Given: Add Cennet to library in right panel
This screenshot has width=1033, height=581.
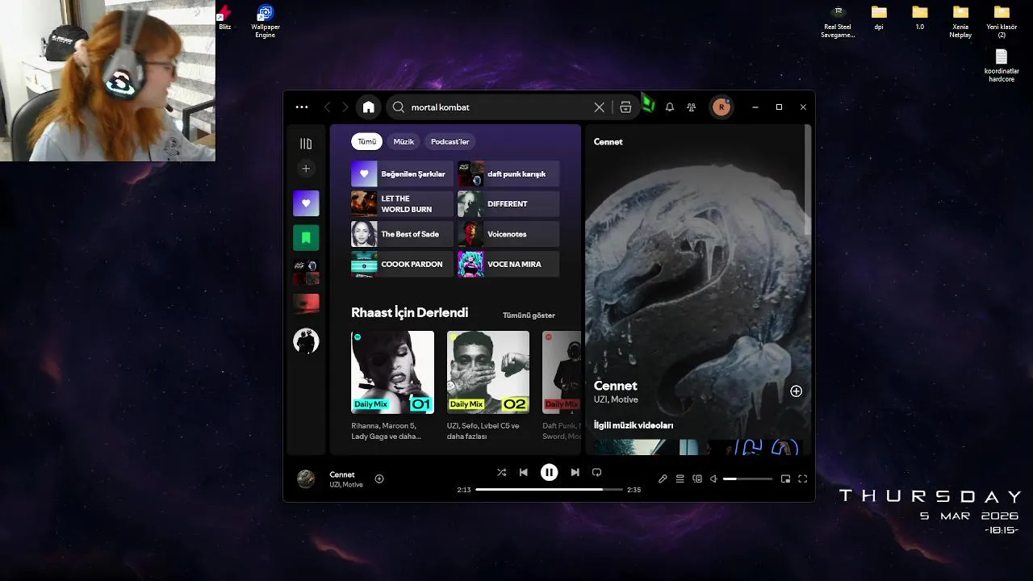Looking at the screenshot, I should (796, 391).
